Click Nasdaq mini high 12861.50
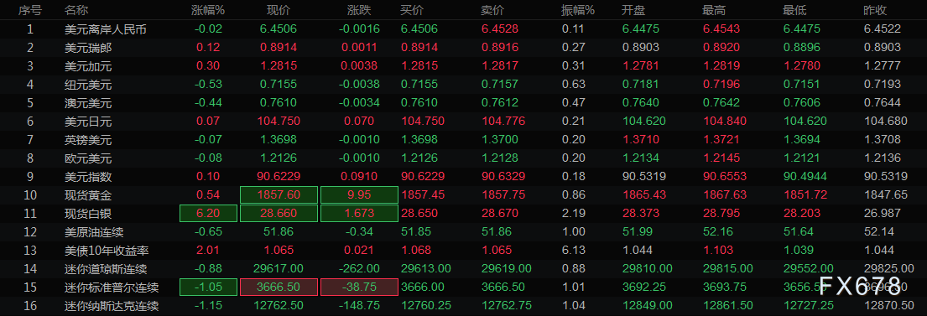This screenshot has width=927, height=316. click(728, 305)
